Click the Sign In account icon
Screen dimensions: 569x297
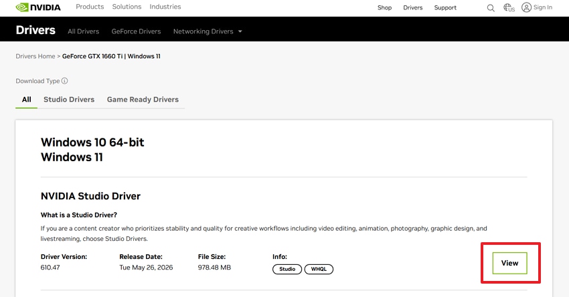coord(526,7)
